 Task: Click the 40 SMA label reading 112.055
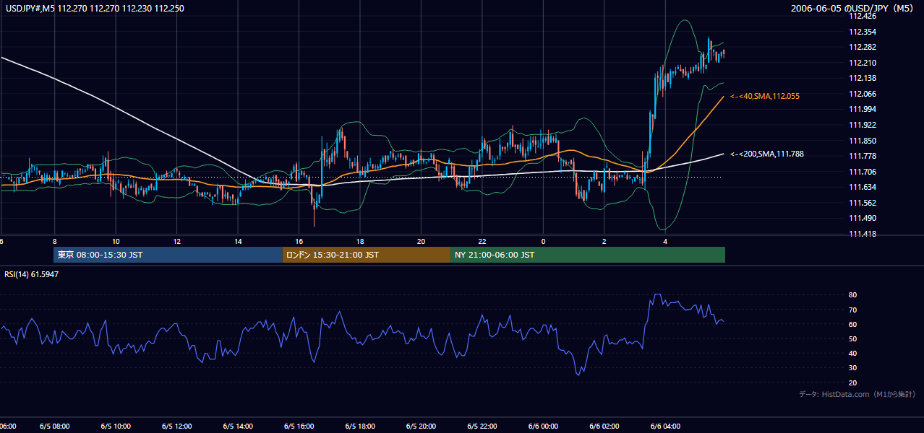click(x=765, y=96)
